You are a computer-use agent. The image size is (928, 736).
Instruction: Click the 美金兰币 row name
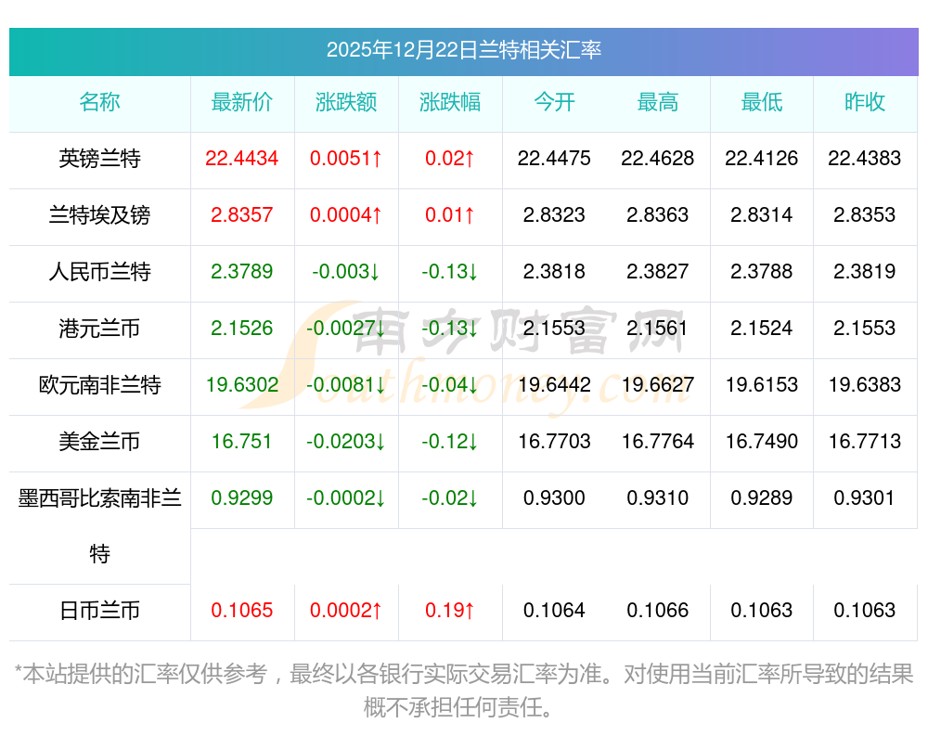(99, 441)
